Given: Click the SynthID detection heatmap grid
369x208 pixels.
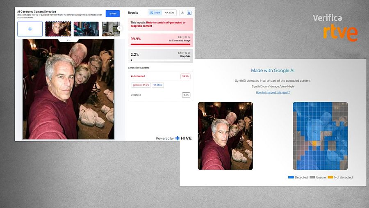Looking at the screenshot, I should pos(320,136).
